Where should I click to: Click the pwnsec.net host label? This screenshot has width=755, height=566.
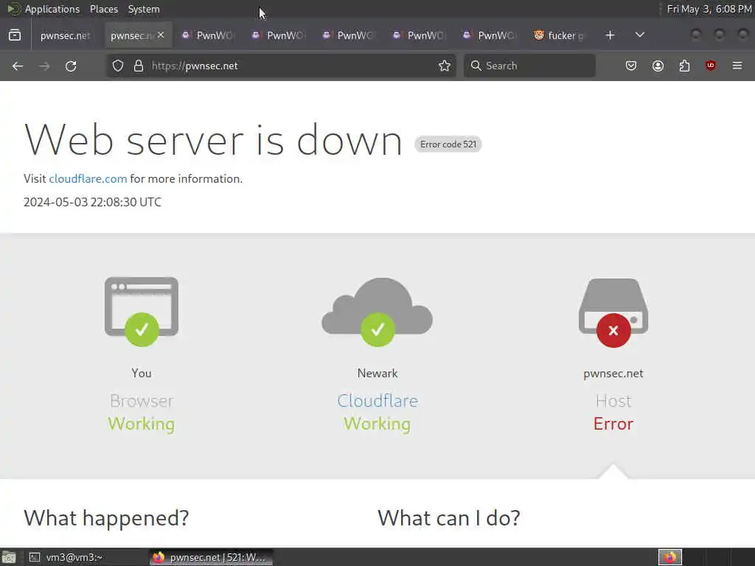click(613, 374)
